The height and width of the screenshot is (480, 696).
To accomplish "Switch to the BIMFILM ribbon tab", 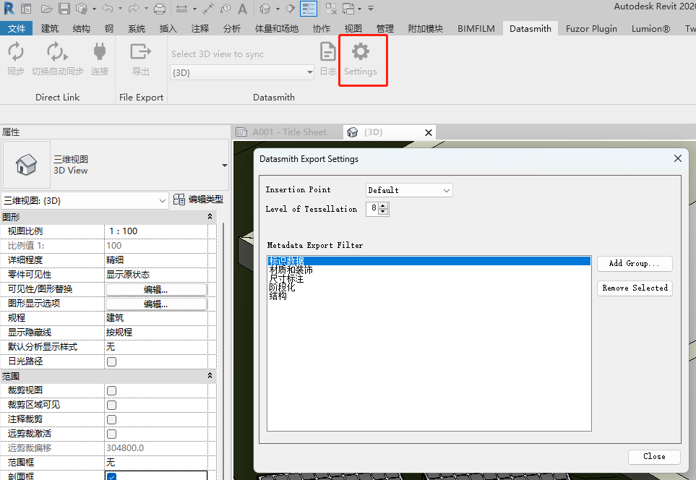I will click(476, 28).
